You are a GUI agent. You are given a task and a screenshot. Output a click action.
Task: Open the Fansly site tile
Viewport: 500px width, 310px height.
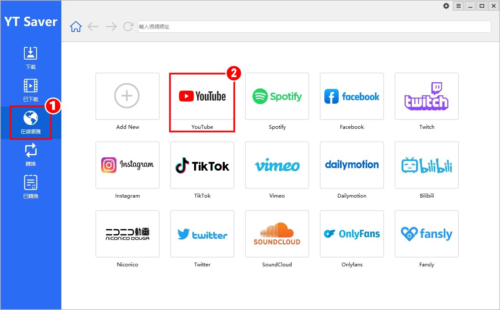coord(426,234)
